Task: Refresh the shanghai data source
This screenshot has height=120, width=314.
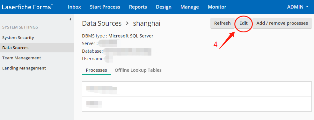Action: (x=222, y=23)
